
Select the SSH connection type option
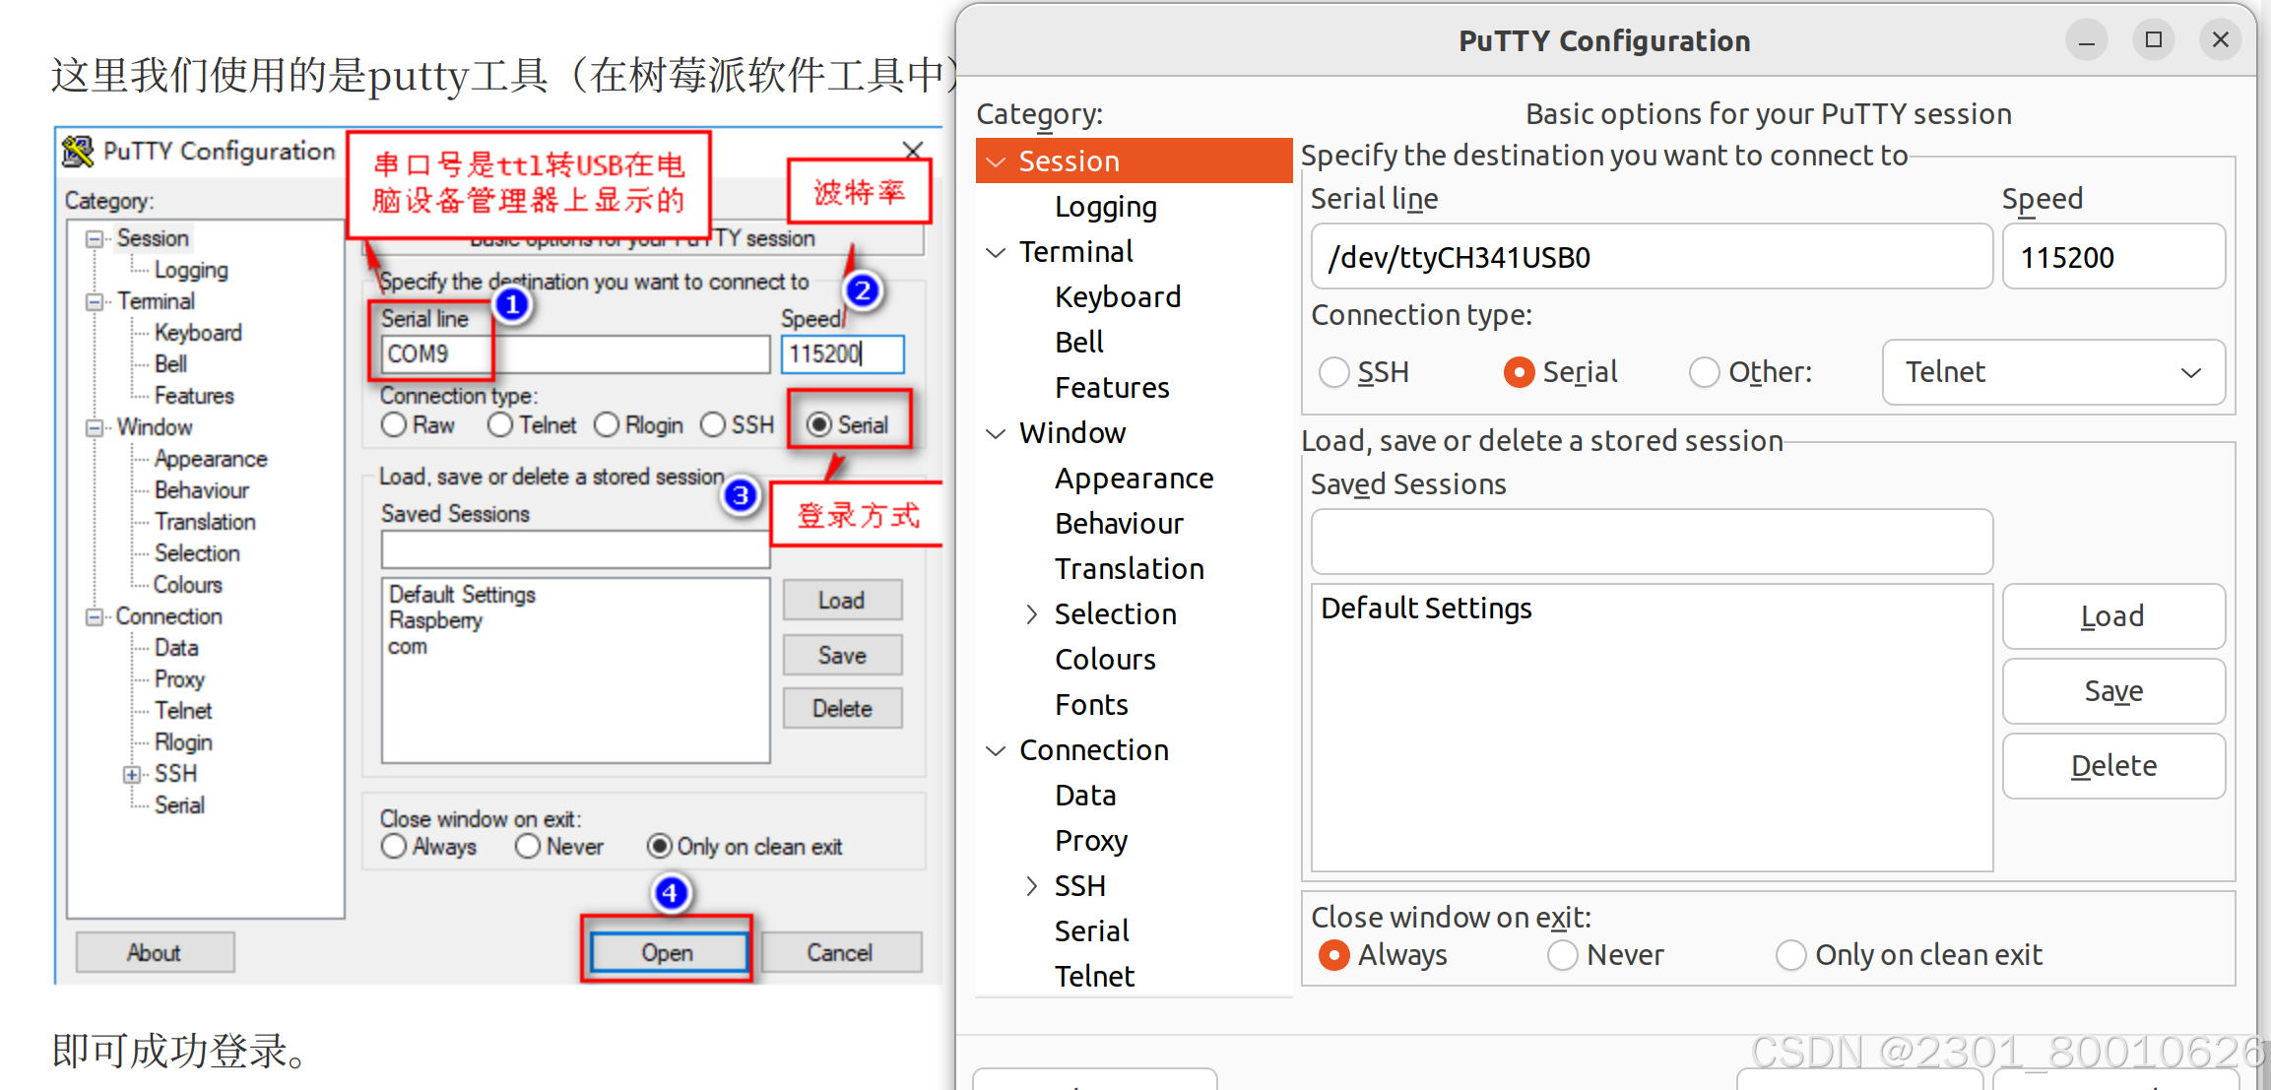point(1334,372)
